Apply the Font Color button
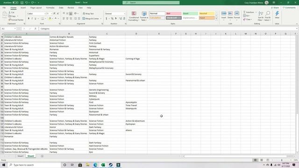Viewport: 299px width, 168px height. [56, 19]
